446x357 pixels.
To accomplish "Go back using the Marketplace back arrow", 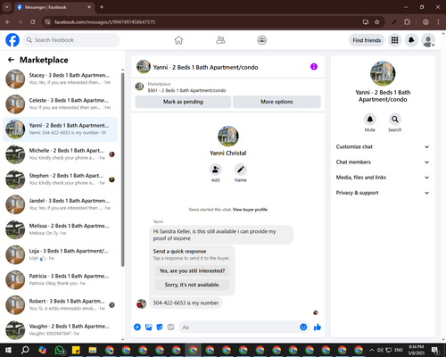I will tap(11, 60).
